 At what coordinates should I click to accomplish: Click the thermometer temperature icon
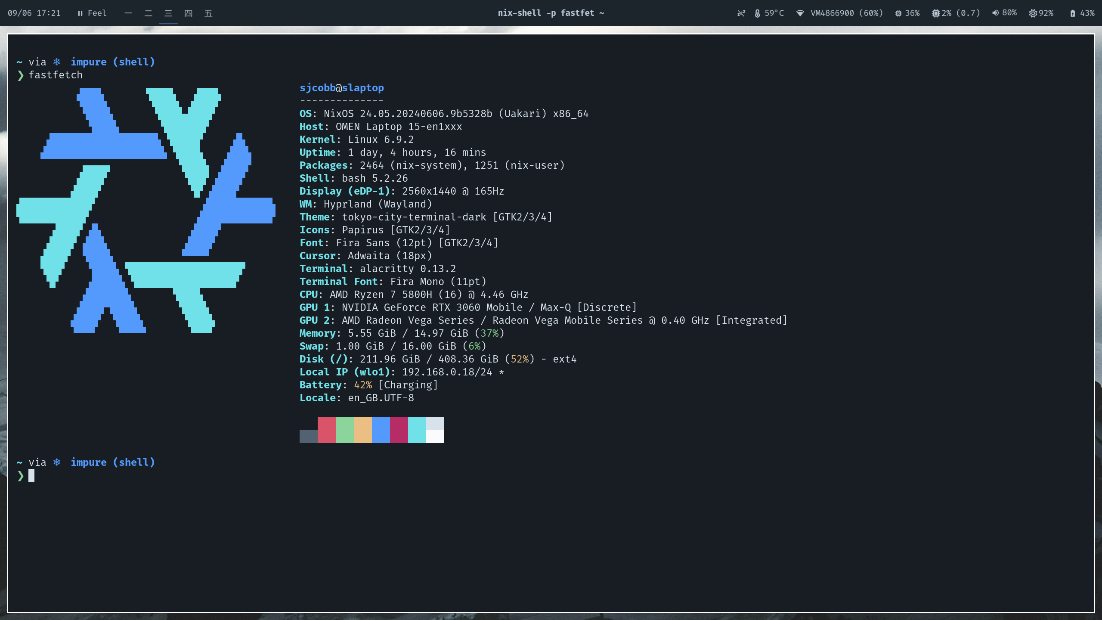[757, 13]
